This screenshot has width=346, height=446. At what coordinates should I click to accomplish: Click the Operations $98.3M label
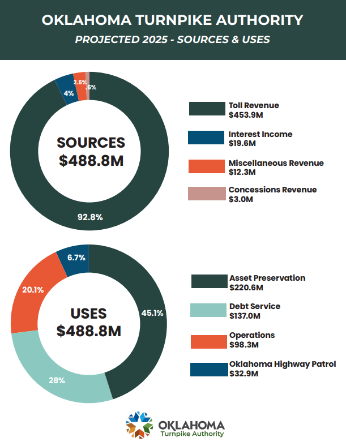pyautogui.click(x=252, y=340)
